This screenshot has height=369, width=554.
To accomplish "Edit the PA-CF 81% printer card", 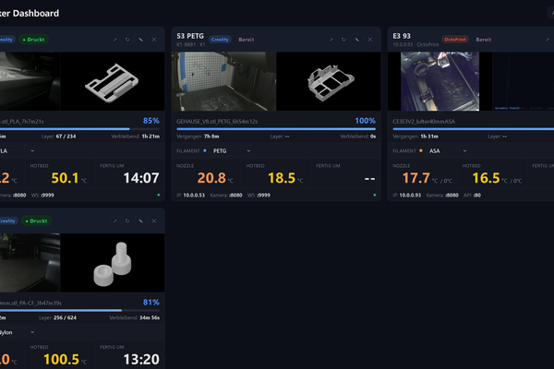I will click(140, 221).
